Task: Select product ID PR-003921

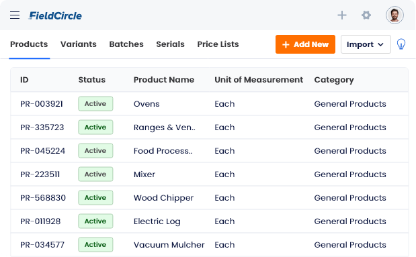Action: click(42, 104)
